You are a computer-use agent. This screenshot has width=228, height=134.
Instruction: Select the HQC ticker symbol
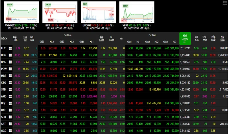point(4,103)
